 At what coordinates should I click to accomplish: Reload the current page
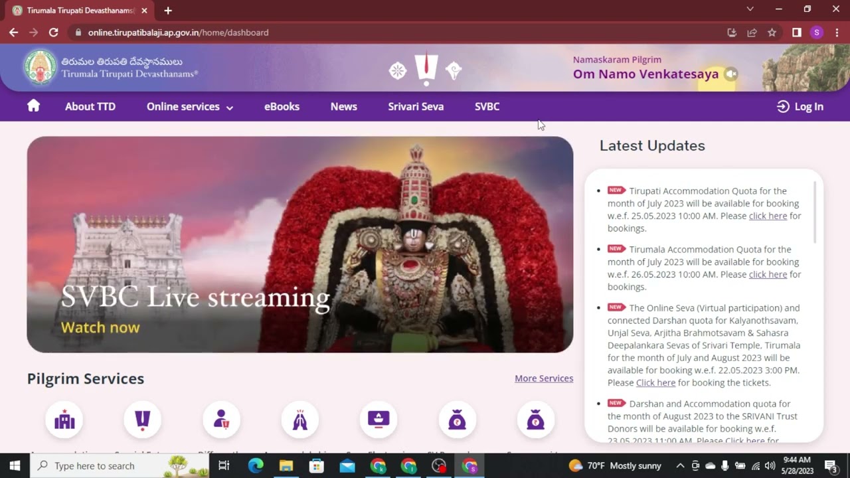[53, 33]
